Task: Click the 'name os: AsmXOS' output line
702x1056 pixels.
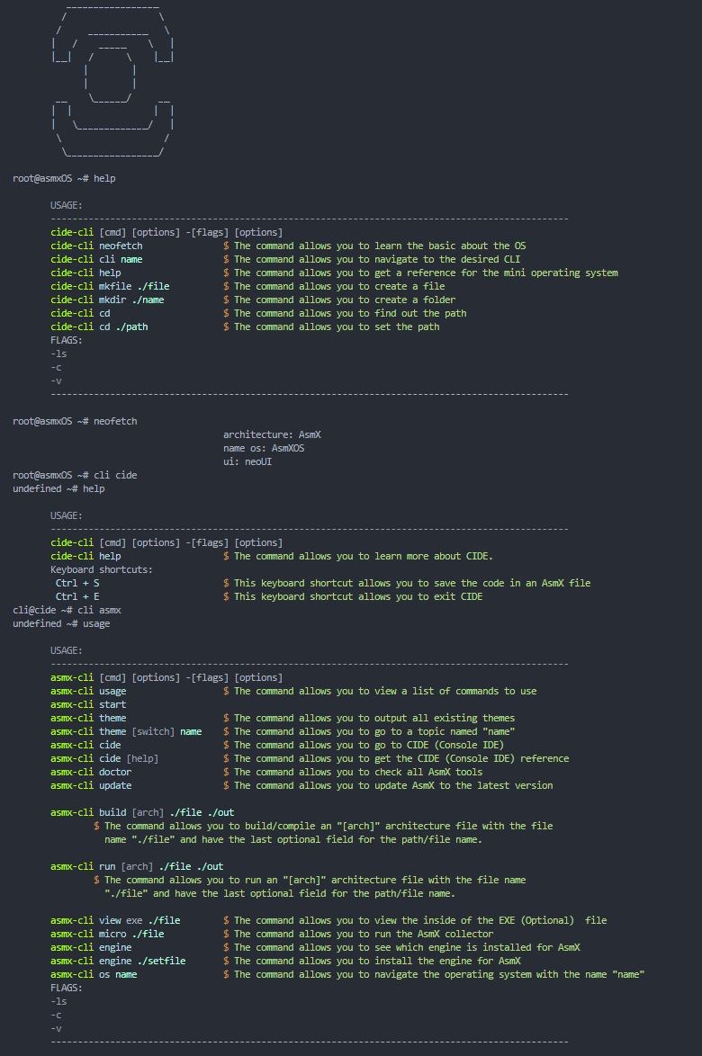Action: [x=264, y=448]
